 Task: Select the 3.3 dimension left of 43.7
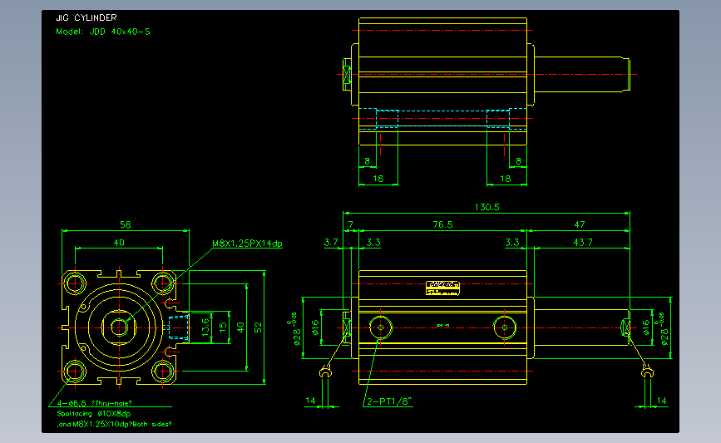(x=512, y=242)
